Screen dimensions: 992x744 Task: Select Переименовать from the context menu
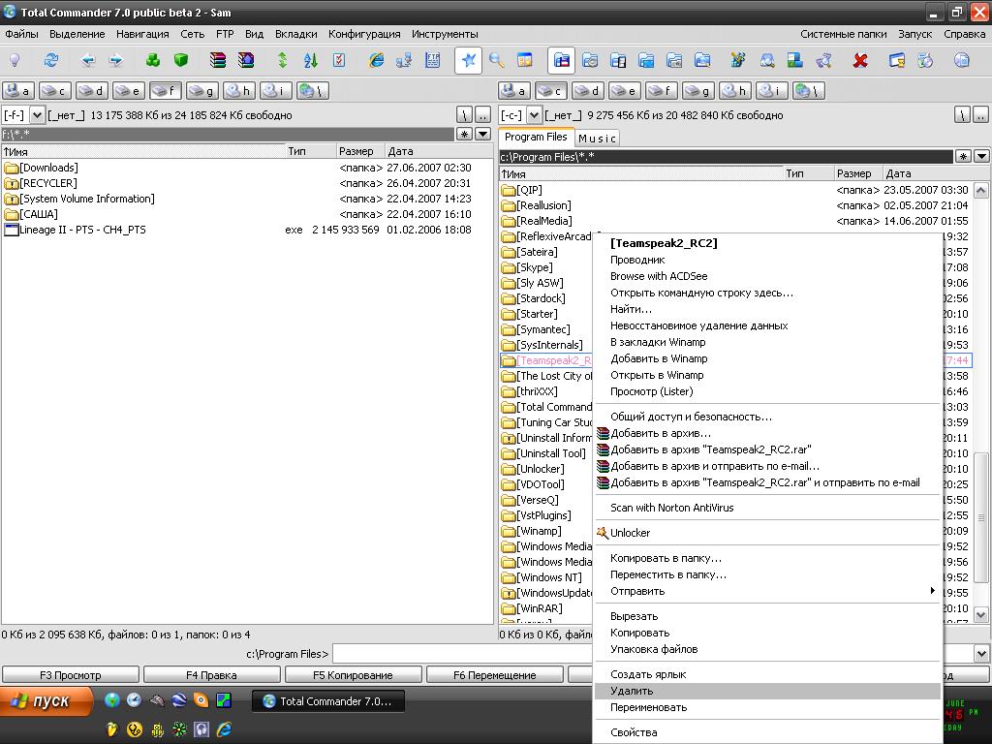[x=767, y=707]
